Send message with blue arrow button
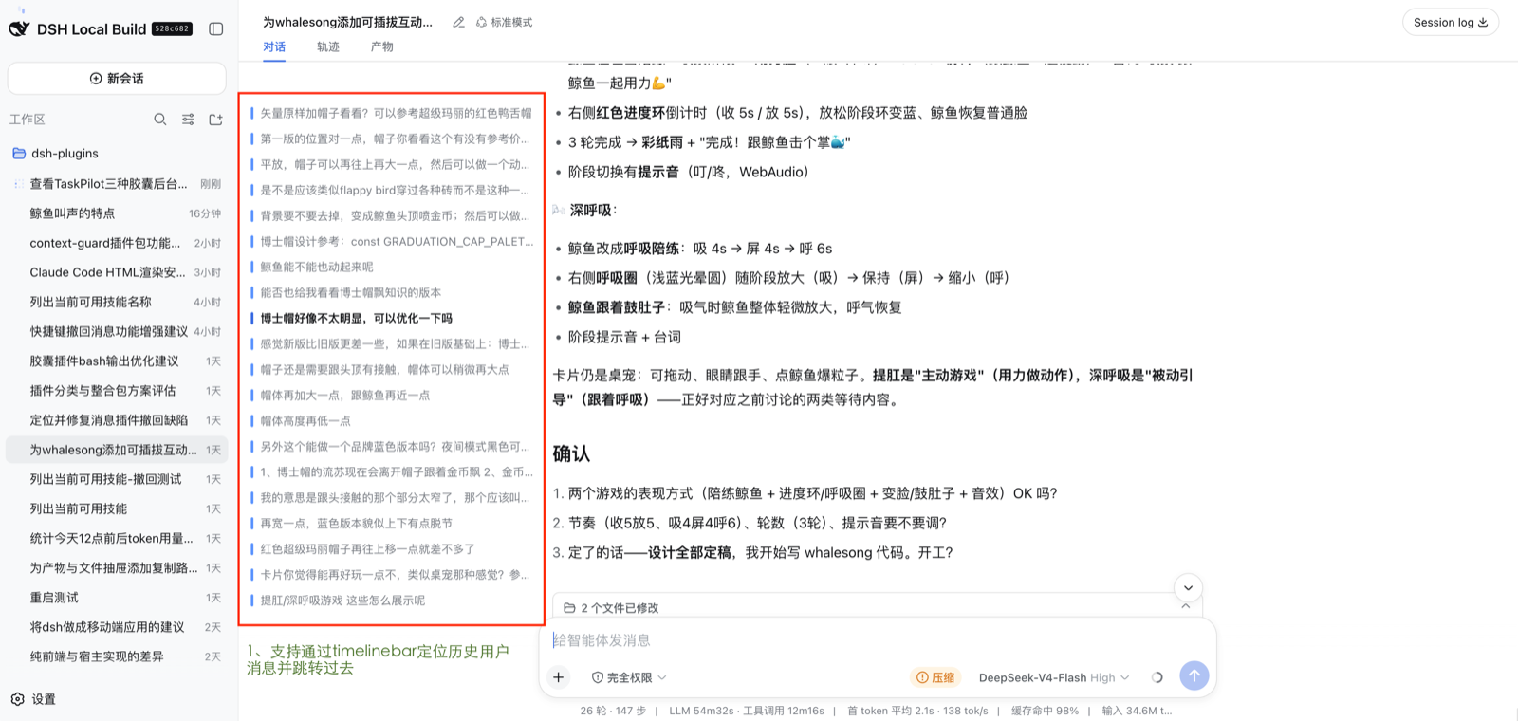The width and height of the screenshot is (1518, 721). coord(1194,675)
